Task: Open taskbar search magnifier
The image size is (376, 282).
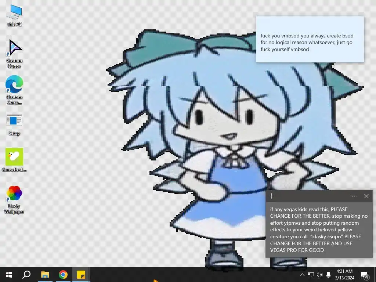Action: point(26,275)
